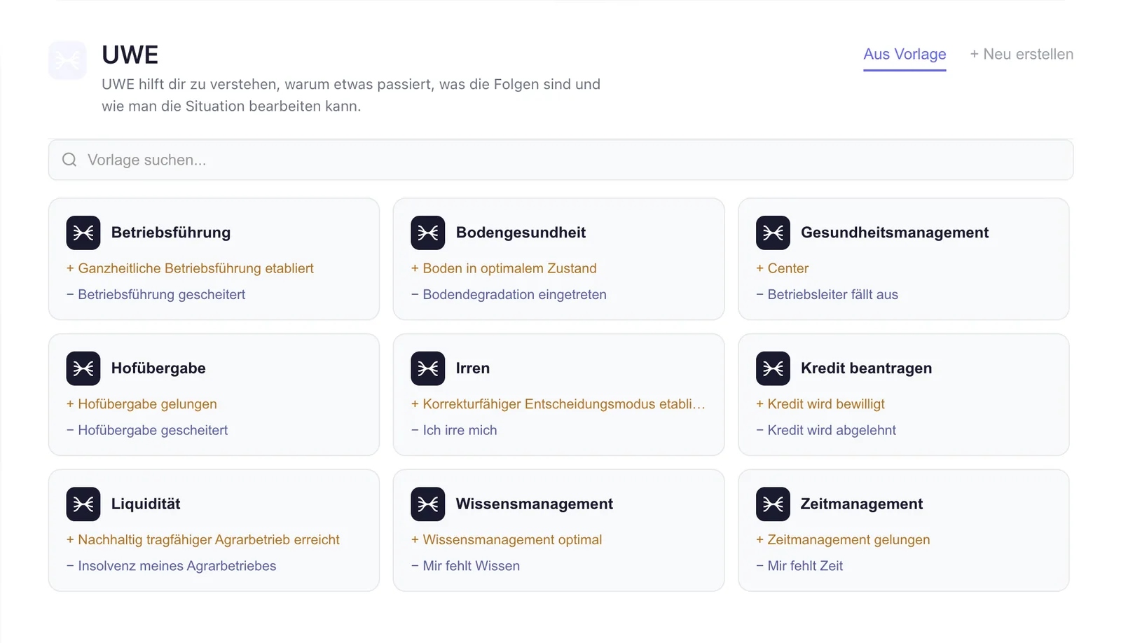Click 'Betriebsleiter fällt aus' text

(x=827, y=295)
